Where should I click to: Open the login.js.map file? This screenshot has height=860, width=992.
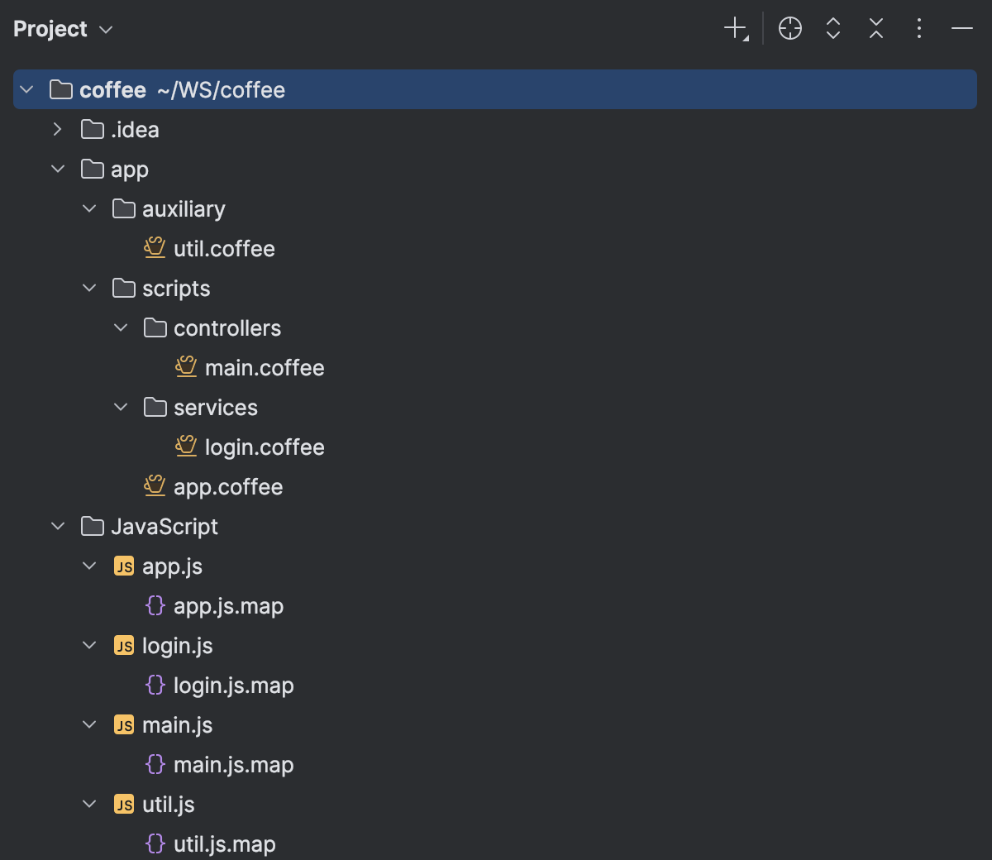[x=233, y=685]
